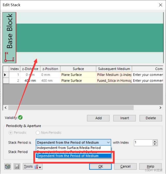Click the dark green pillar medium layer preview

(x=90, y=38)
